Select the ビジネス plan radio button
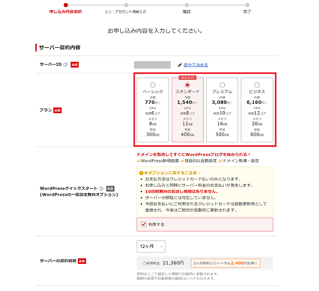The image size is (319, 291). point(257,85)
